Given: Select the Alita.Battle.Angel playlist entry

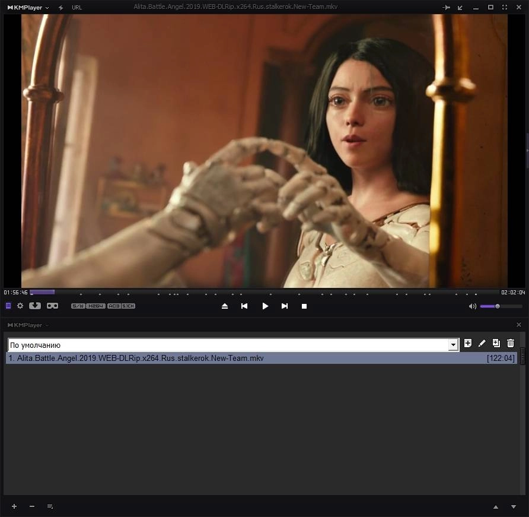Looking at the screenshot, I should click(x=261, y=359).
